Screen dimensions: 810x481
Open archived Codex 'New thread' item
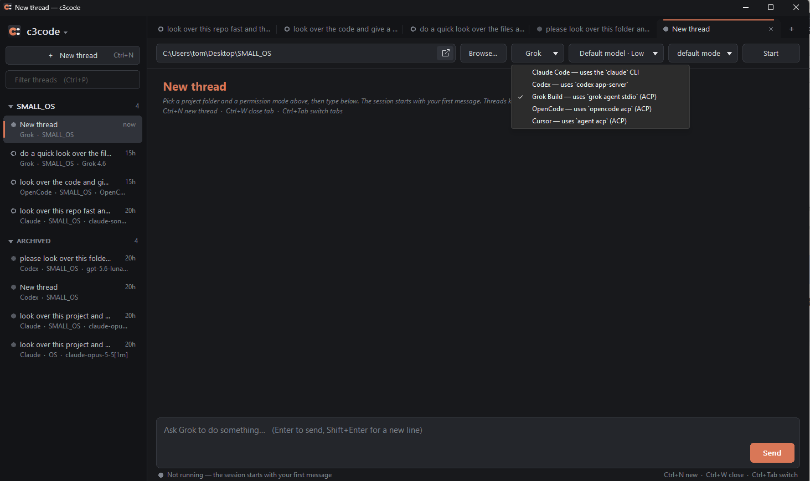point(73,292)
